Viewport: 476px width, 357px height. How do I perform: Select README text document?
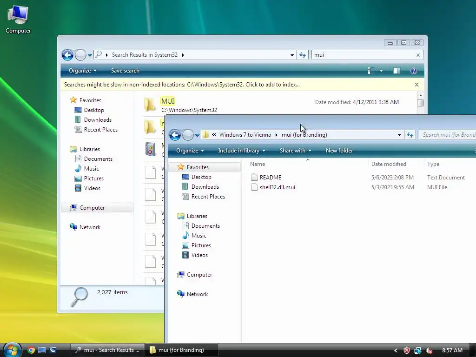[x=270, y=177]
